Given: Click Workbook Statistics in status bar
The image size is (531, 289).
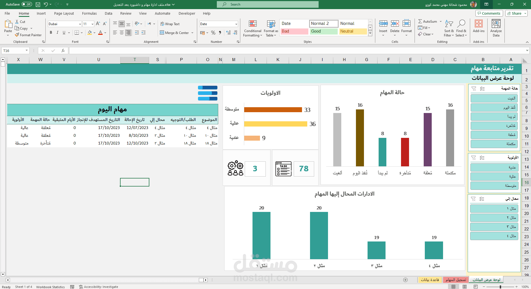Looking at the screenshot, I should tap(50, 287).
